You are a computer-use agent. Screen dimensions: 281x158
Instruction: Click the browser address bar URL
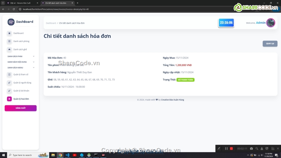56,9
